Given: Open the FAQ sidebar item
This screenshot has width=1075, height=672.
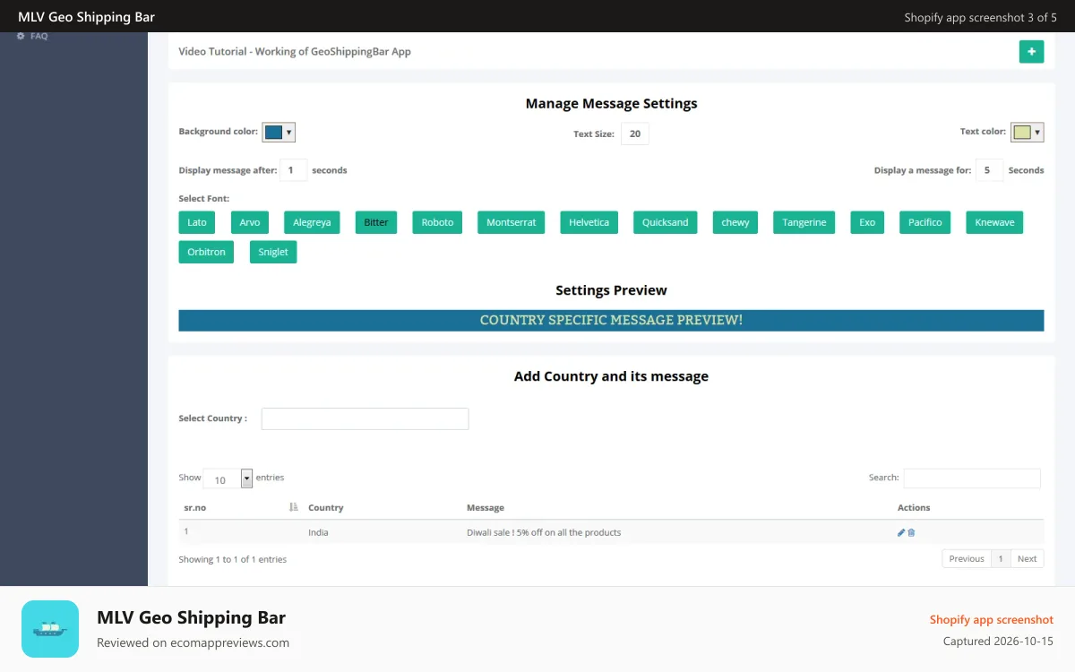Looking at the screenshot, I should click(x=32, y=36).
